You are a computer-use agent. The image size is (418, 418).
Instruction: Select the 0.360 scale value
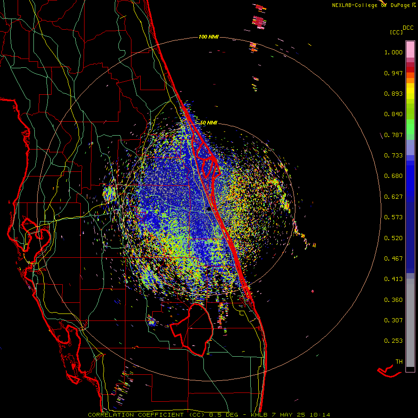pyautogui.click(x=393, y=300)
